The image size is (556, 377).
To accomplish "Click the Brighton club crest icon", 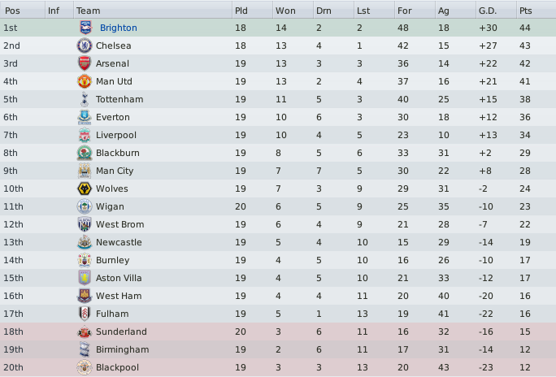I will 85,28.
